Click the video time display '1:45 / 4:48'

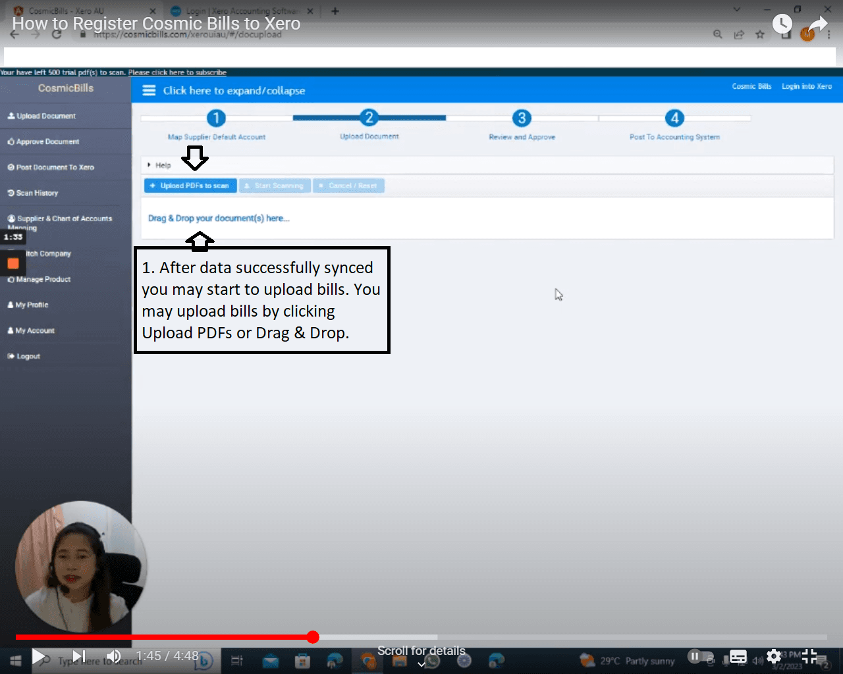point(167,656)
